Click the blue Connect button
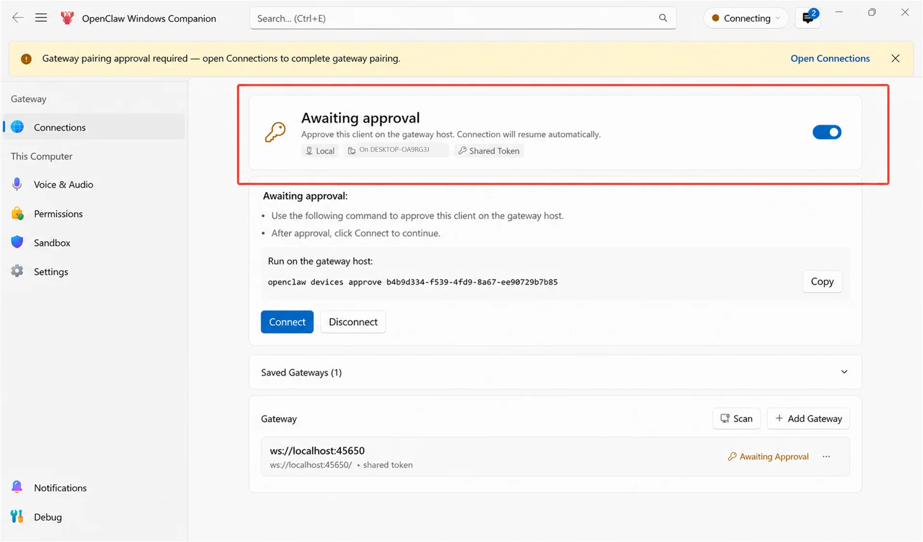The image size is (923, 542). [x=287, y=322]
